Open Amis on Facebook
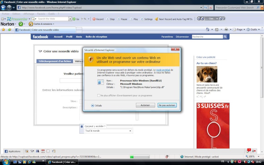Screen dimensions: 264x165 pos(79,37)
